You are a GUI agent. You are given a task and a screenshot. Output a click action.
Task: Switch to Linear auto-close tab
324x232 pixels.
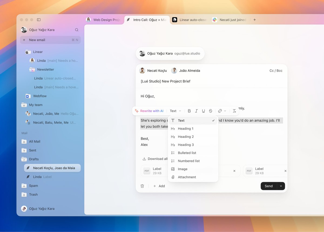190,20
